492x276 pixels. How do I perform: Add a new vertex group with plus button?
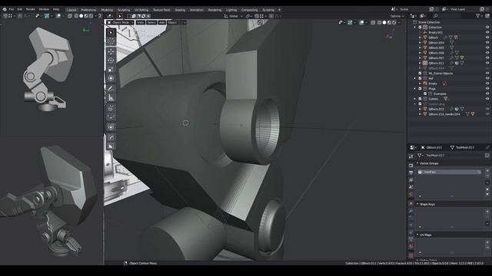click(x=487, y=171)
